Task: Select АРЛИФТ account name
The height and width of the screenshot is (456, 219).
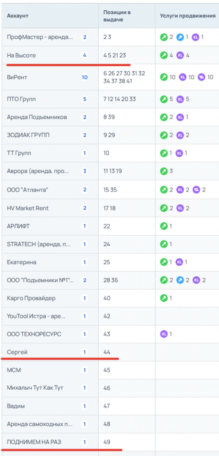Action: [x=18, y=226]
